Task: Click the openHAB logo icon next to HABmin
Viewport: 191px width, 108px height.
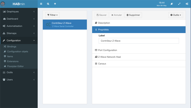Action: tap(3, 4)
